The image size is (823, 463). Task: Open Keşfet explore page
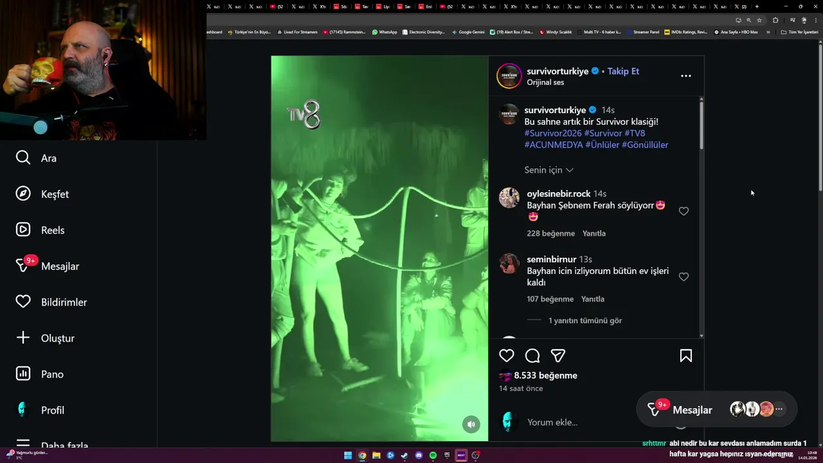click(42, 194)
